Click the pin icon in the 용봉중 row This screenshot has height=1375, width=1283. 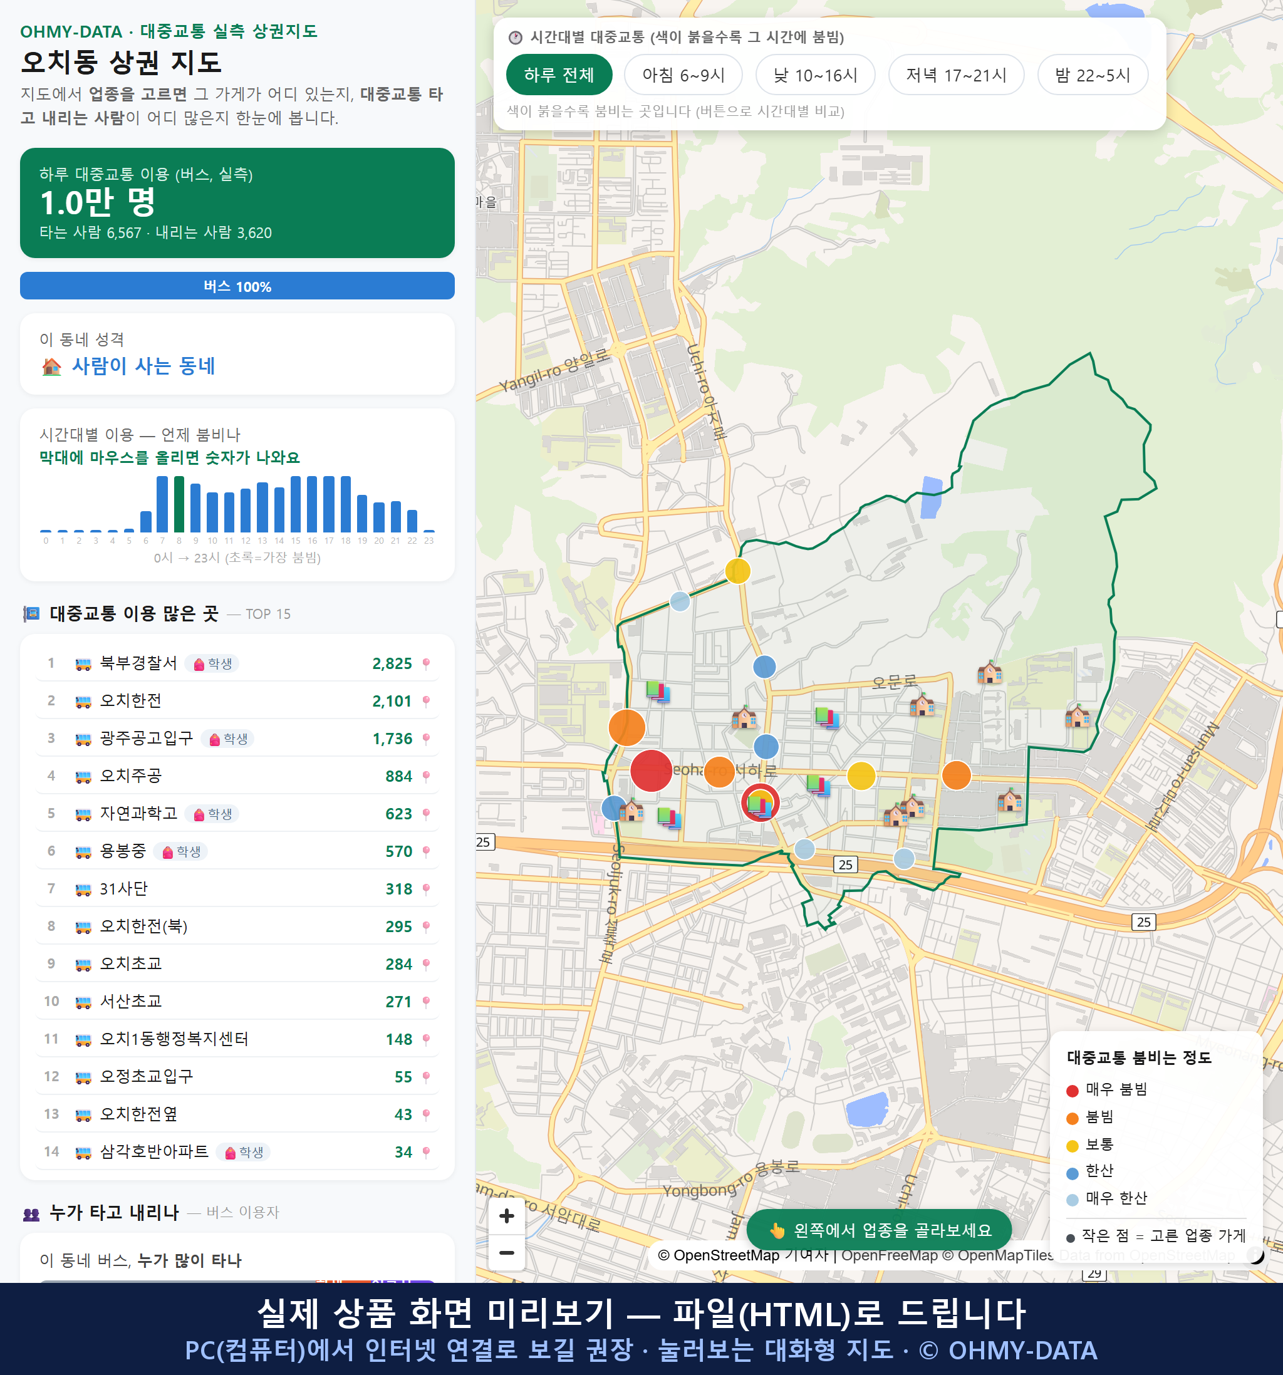coord(426,851)
